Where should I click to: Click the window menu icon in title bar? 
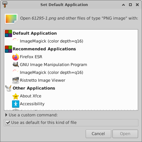pos(5,5)
